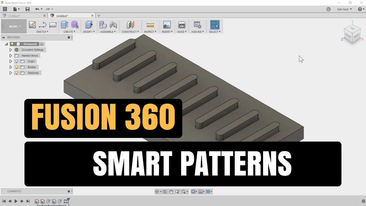Screen dimensions: 366x206
Task: Expand the Sketches folder node
Action: click(x=11, y=73)
